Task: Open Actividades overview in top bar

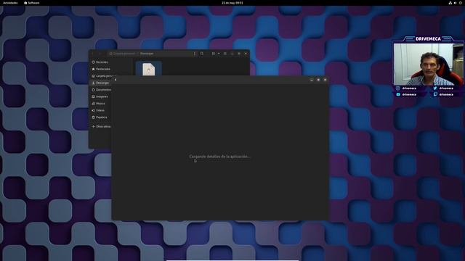Action: tap(10, 3)
